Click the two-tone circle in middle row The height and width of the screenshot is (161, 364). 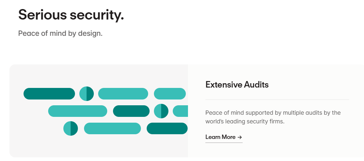[x=161, y=111]
